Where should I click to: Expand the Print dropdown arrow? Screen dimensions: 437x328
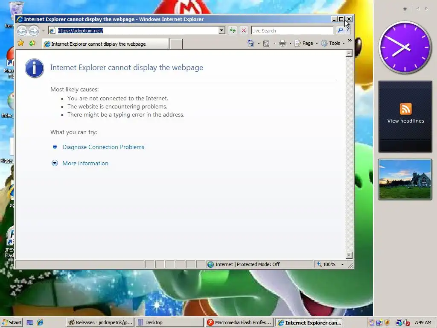point(290,44)
